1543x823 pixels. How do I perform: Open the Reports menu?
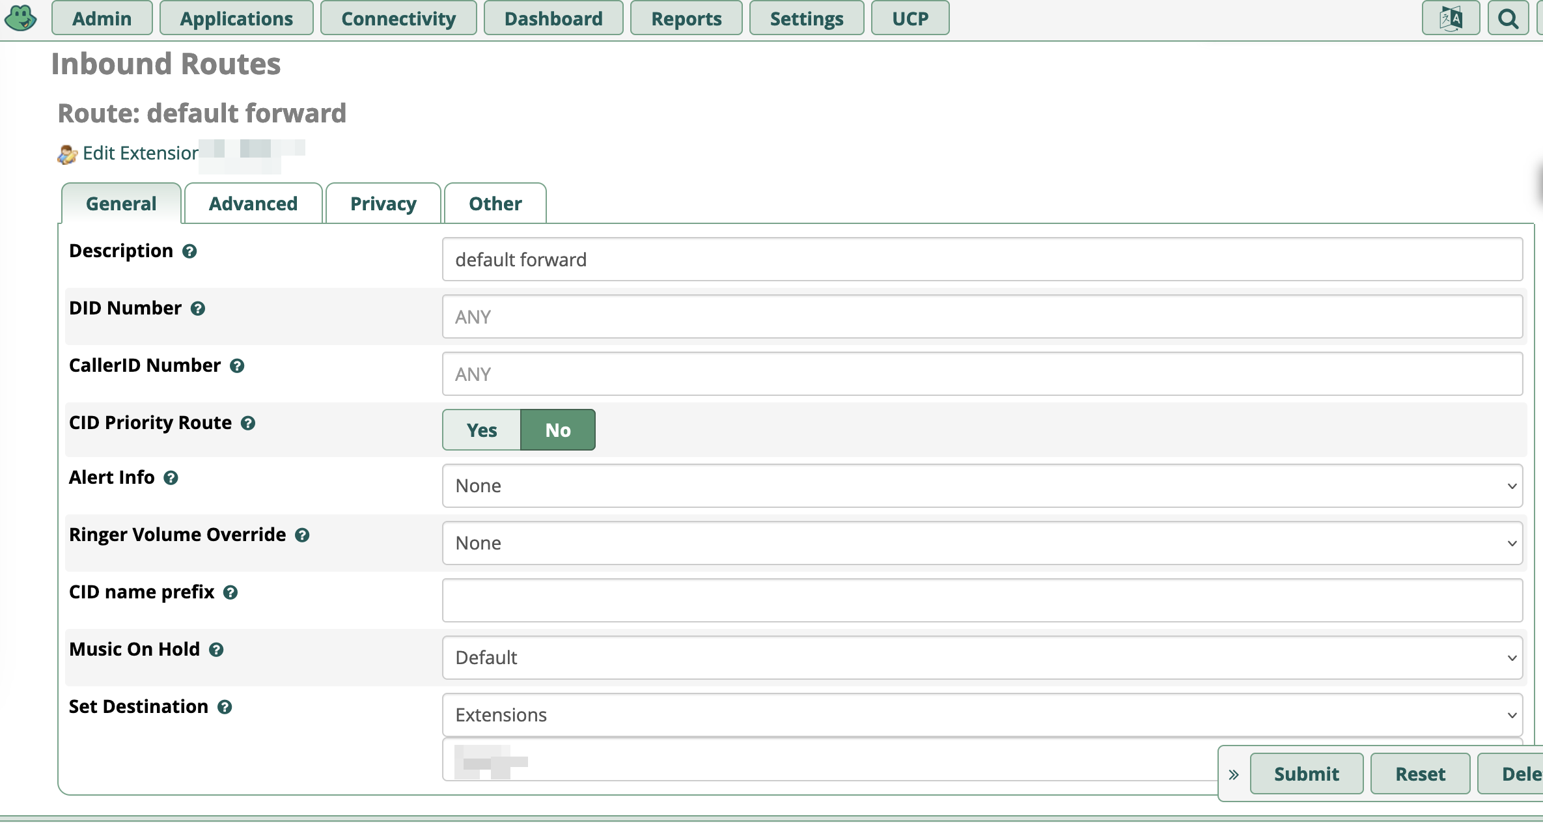[686, 18]
